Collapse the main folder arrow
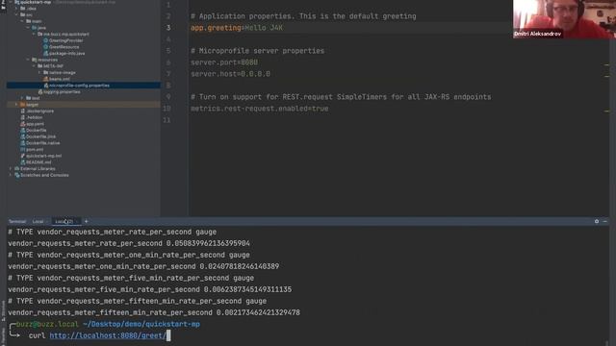The image size is (616, 346). [22, 21]
